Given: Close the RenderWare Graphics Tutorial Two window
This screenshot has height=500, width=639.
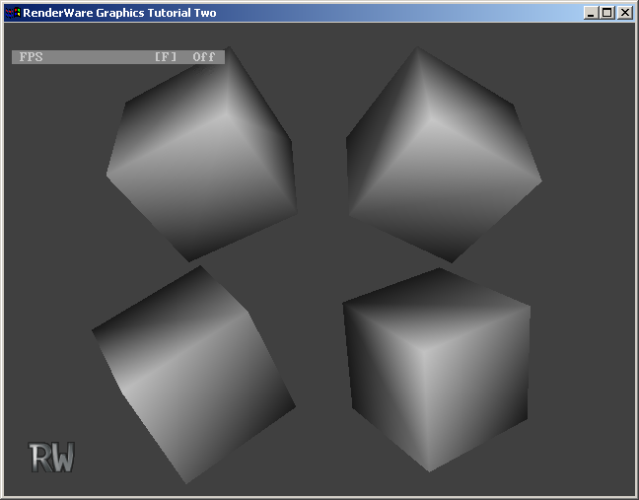Looking at the screenshot, I should [x=625, y=13].
